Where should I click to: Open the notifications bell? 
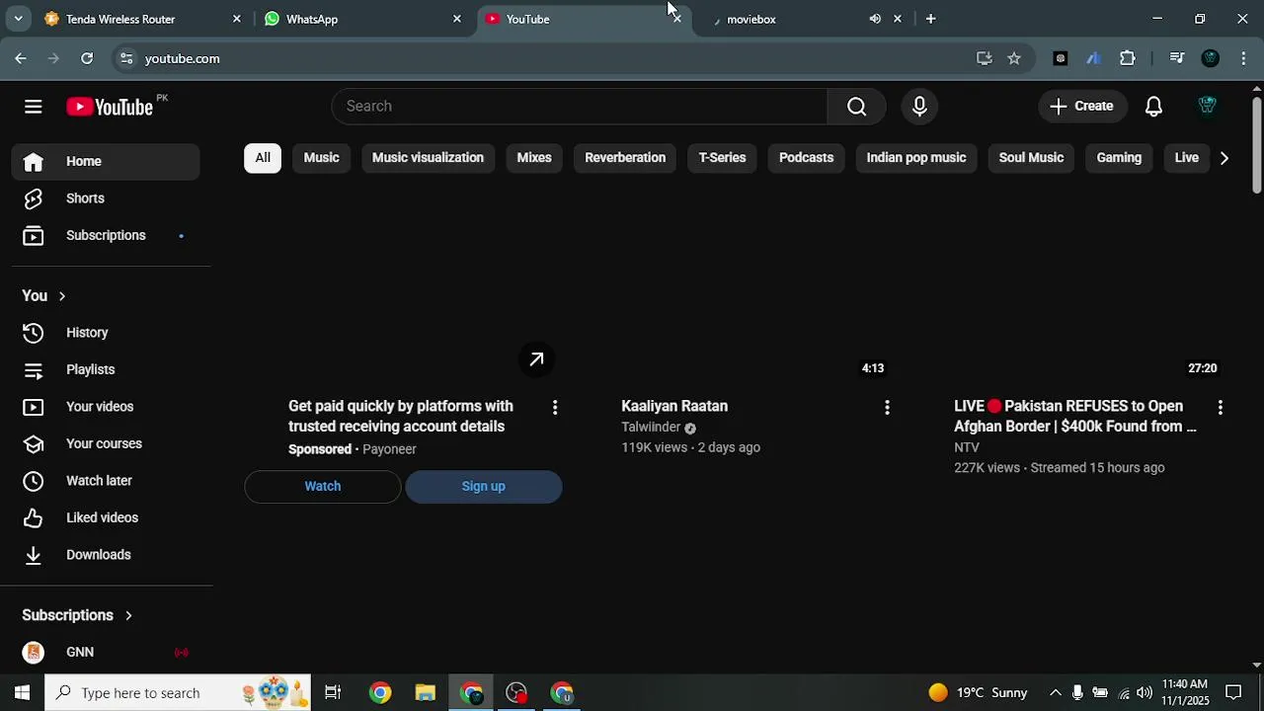[1153, 107]
